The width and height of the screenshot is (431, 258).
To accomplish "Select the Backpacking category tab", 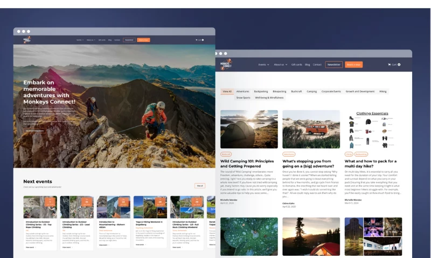I will pos(261,91).
